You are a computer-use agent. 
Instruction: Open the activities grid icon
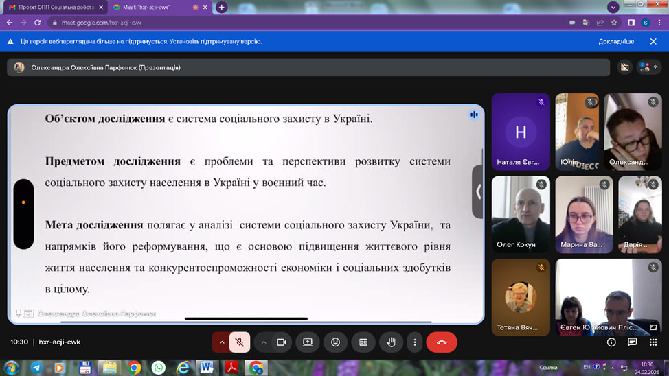[x=653, y=342]
